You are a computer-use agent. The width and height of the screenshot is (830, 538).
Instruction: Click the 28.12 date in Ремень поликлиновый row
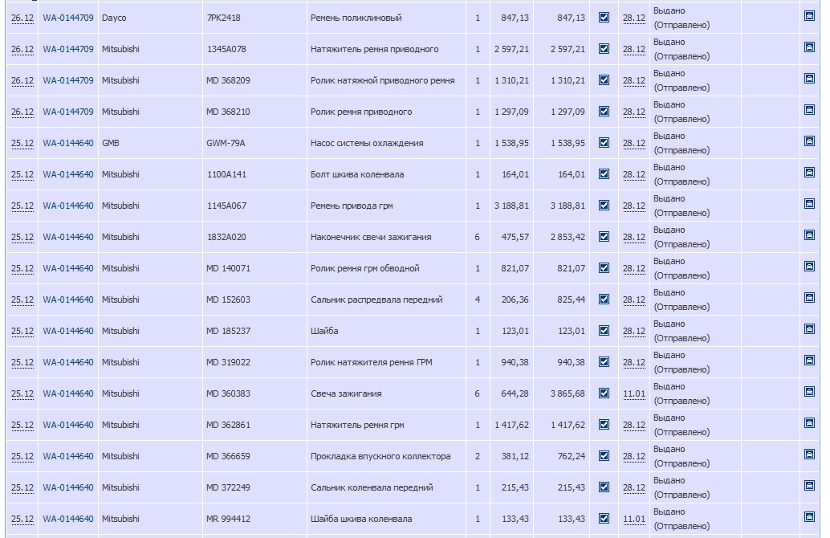click(633, 18)
